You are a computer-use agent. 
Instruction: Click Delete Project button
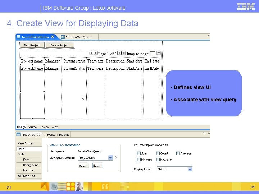[60, 45]
